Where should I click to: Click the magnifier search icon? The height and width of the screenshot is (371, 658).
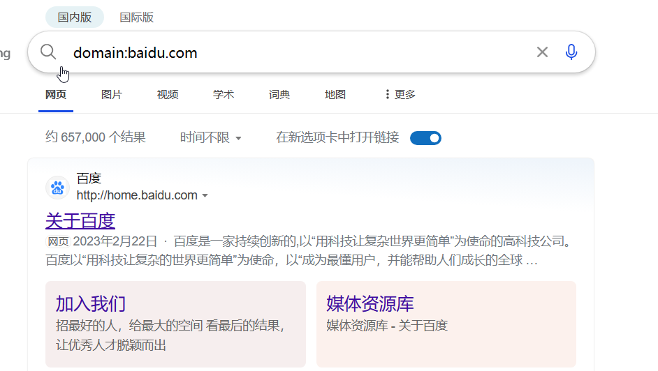click(48, 52)
